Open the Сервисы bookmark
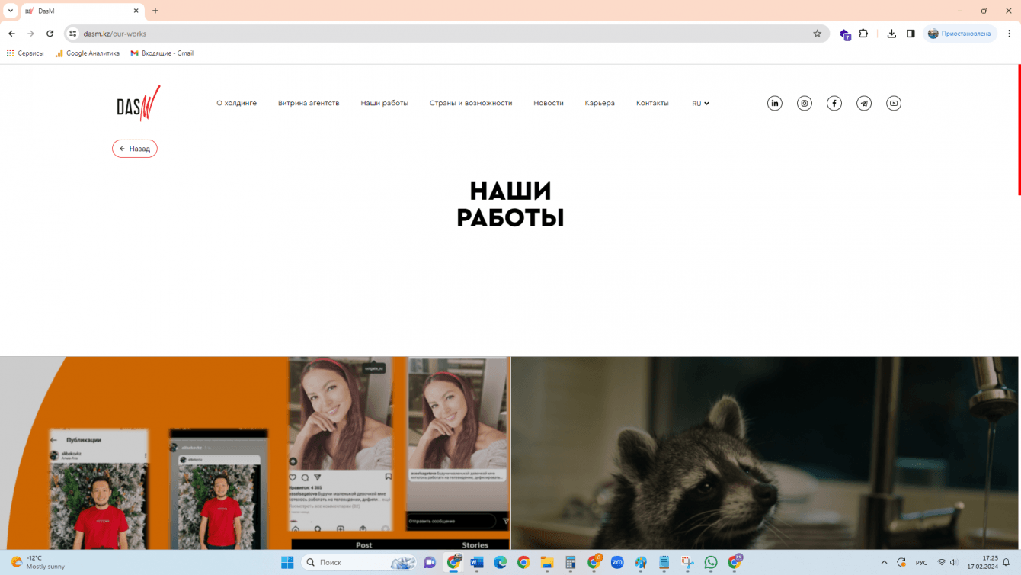Viewport: 1021px width, 575px height. pyautogui.click(x=25, y=53)
